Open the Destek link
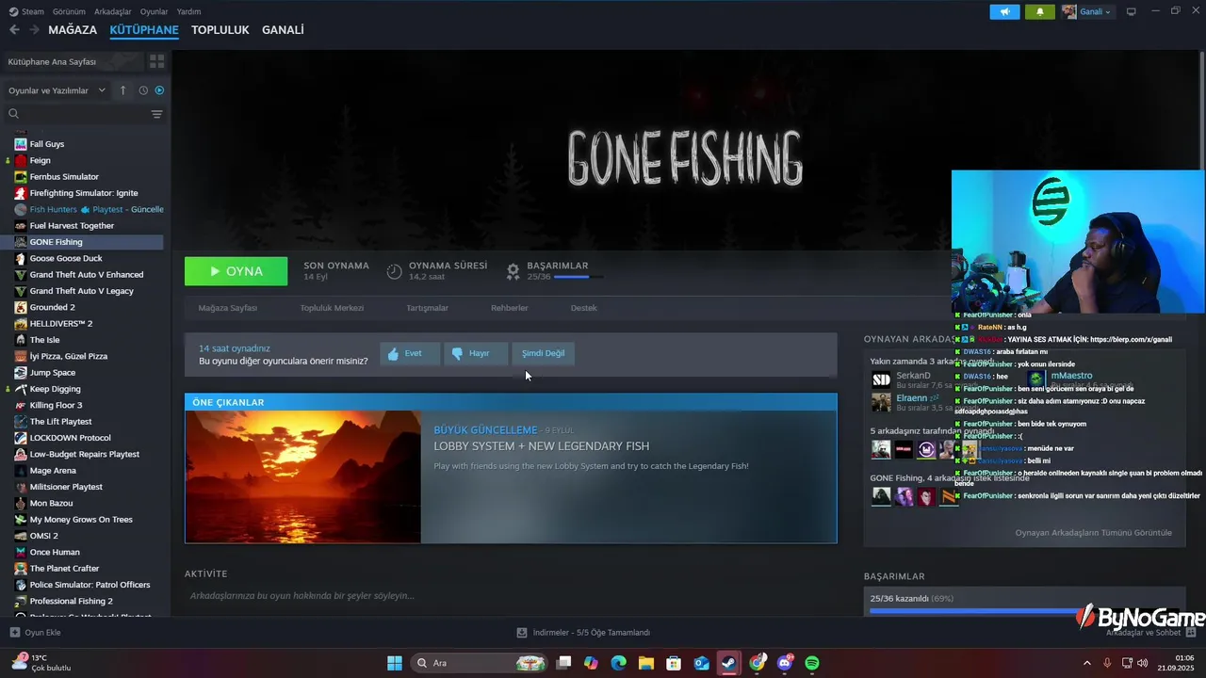Screen dimensions: 1206x678 coord(583,308)
